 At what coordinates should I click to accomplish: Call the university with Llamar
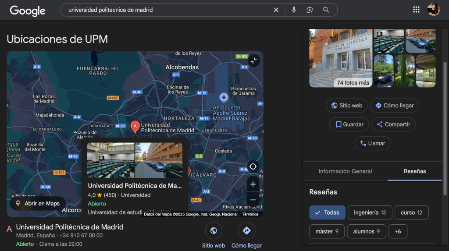(372, 143)
